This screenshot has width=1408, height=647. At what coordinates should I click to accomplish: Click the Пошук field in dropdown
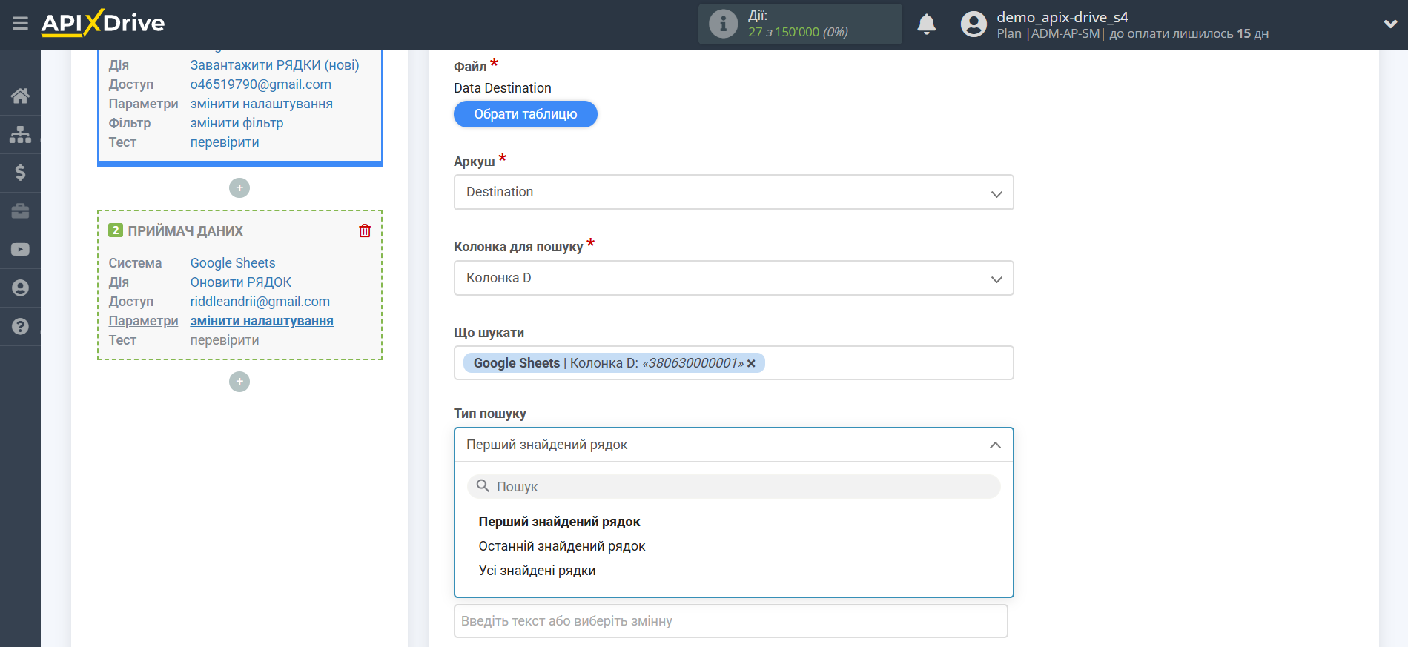click(x=733, y=487)
